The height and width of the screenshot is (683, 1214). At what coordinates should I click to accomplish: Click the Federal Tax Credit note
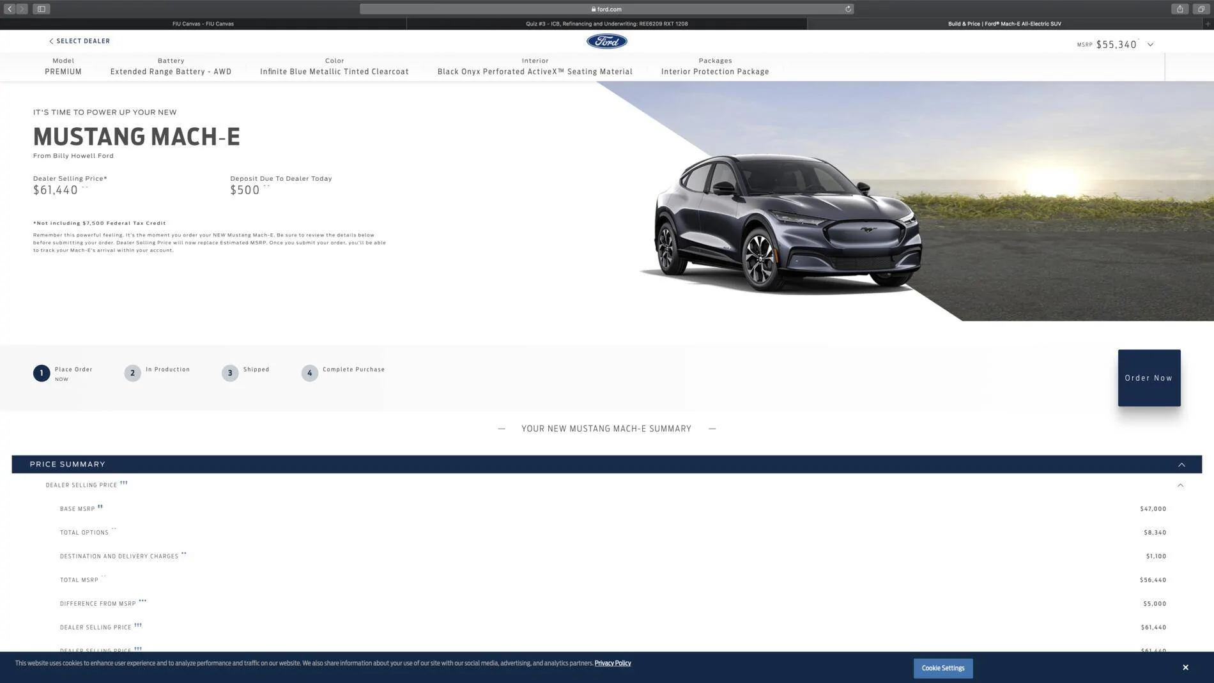point(100,223)
